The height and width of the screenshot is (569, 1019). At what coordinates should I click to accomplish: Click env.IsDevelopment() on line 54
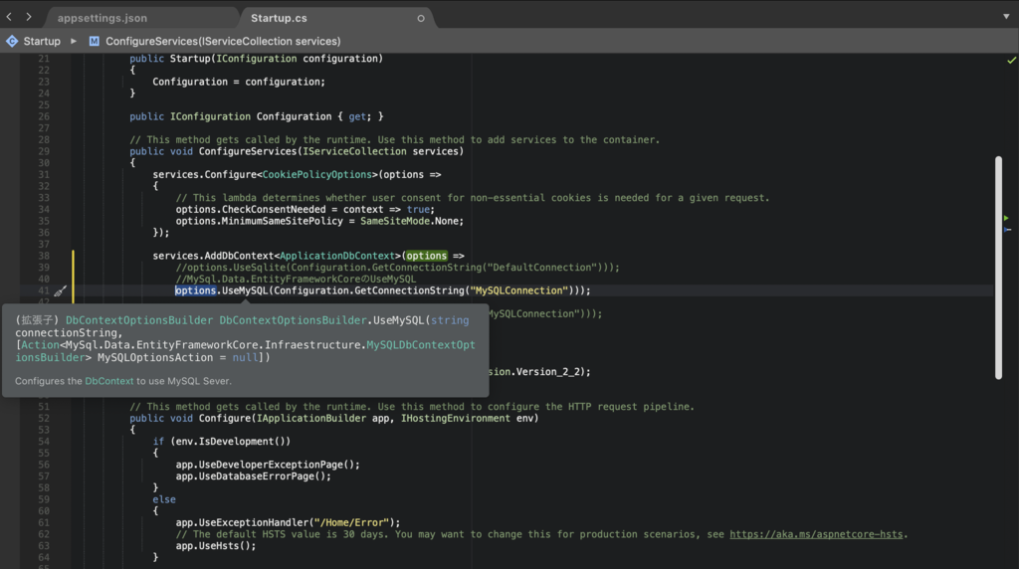point(230,442)
